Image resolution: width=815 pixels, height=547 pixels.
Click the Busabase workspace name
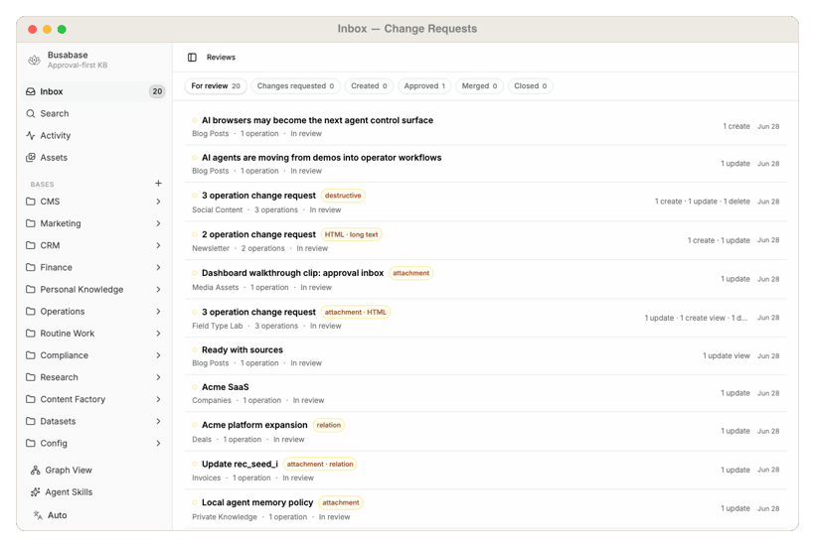coord(68,55)
